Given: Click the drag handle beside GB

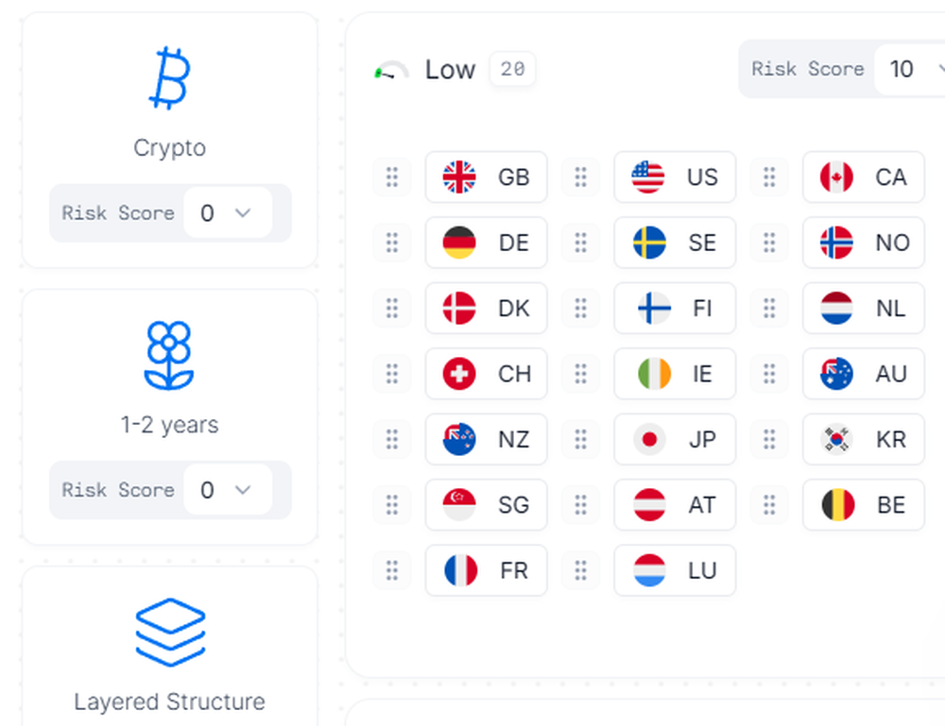Looking at the screenshot, I should [392, 177].
